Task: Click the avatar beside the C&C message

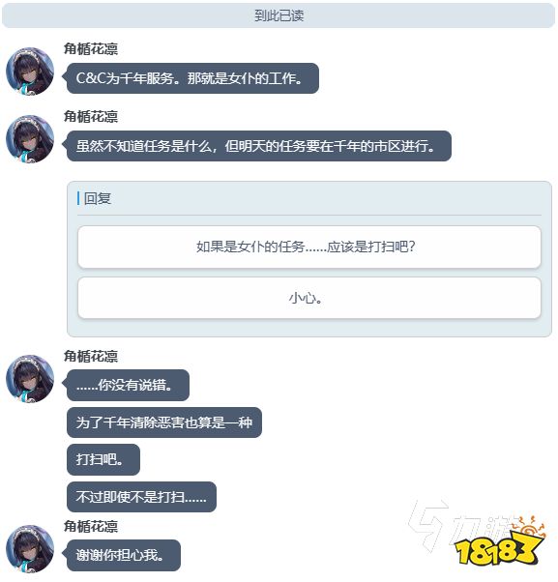Action: pyautogui.click(x=30, y=72)
